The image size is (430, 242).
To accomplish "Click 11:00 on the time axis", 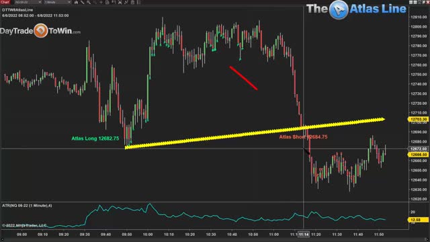I will coord(274,235).
